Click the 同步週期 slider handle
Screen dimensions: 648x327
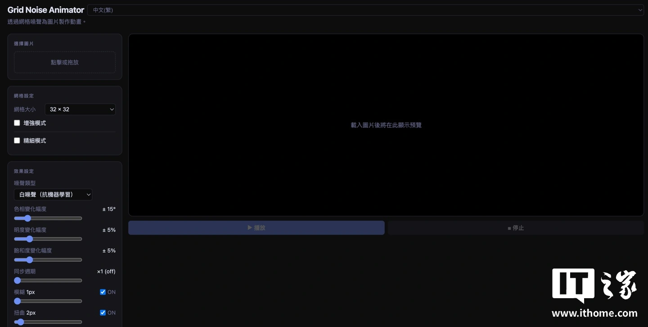pyautogui.click(x=18, y=281)
